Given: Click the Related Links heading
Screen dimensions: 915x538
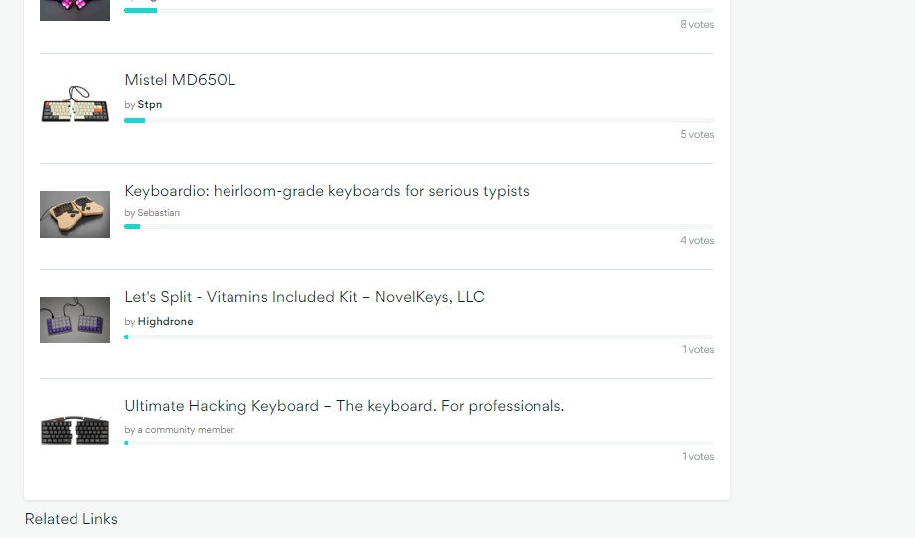Looking at the screenshot, I should coord(72,519).
